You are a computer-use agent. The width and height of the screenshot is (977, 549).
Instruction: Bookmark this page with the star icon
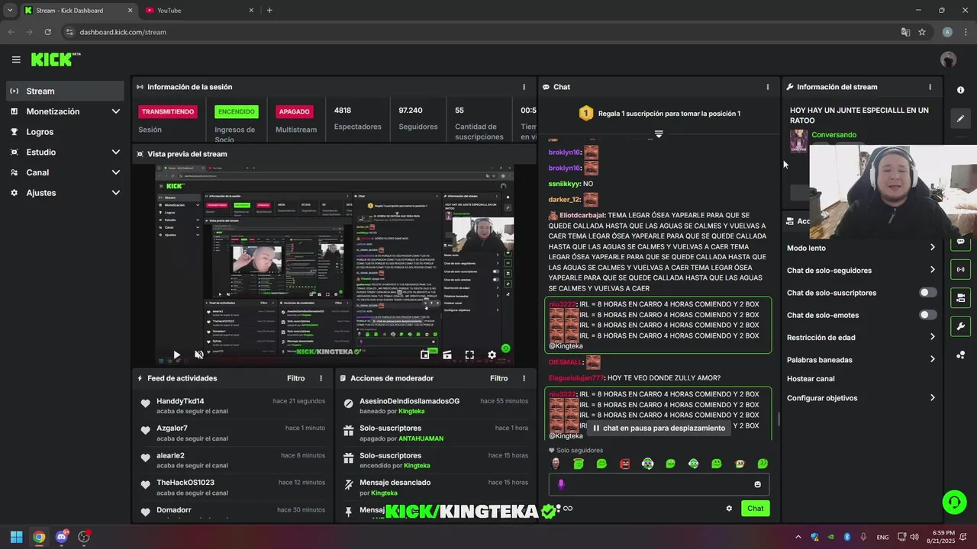[922, 32]
